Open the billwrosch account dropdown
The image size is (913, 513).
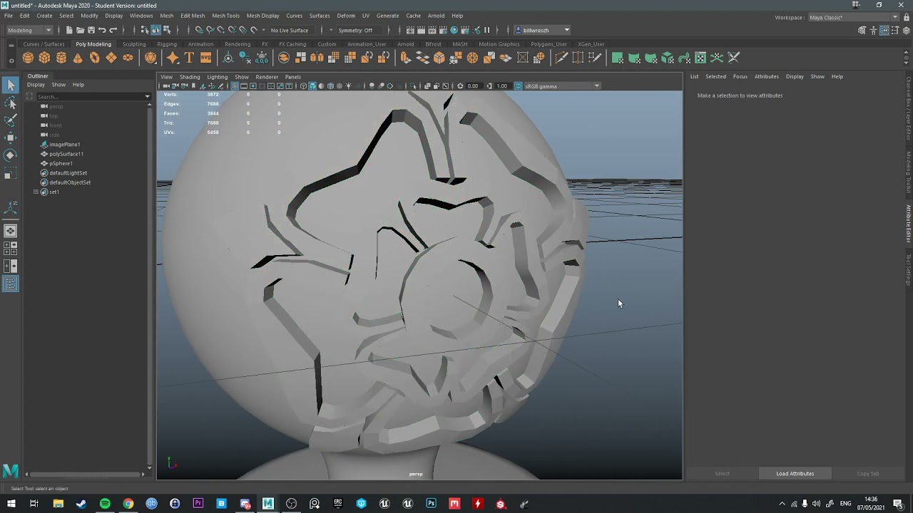coord(543,30)
